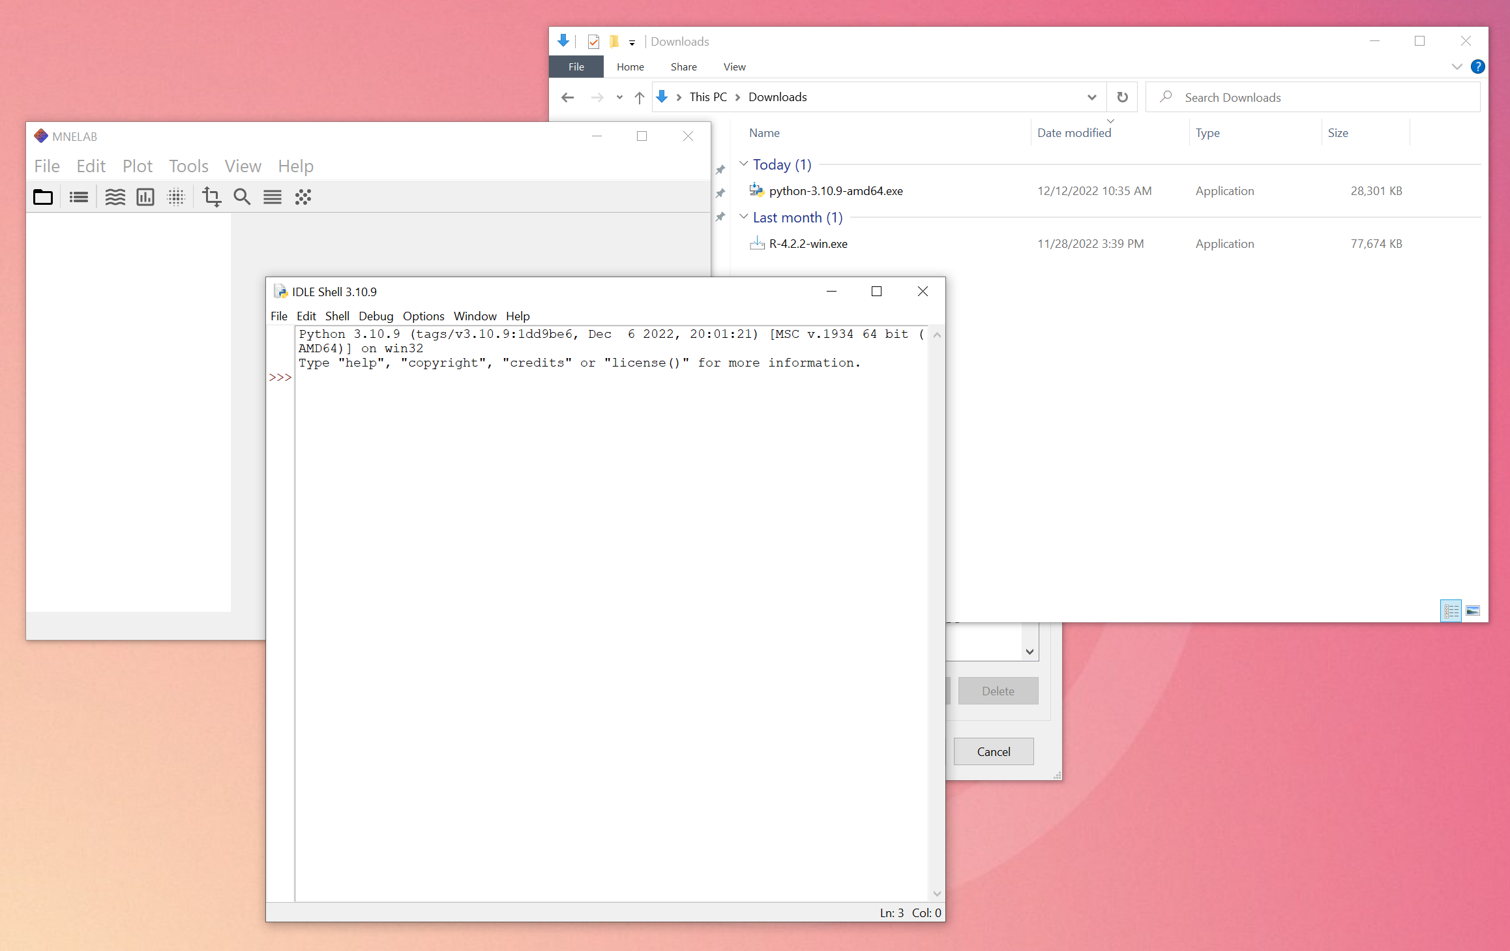Collapse the Today (1) group
This screenshot has width=1510, height=951.
[743, 164]
